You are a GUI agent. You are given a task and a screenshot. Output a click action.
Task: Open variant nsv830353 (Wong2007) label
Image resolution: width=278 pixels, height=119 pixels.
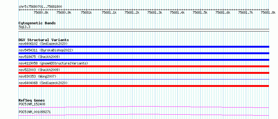point(37,76)
